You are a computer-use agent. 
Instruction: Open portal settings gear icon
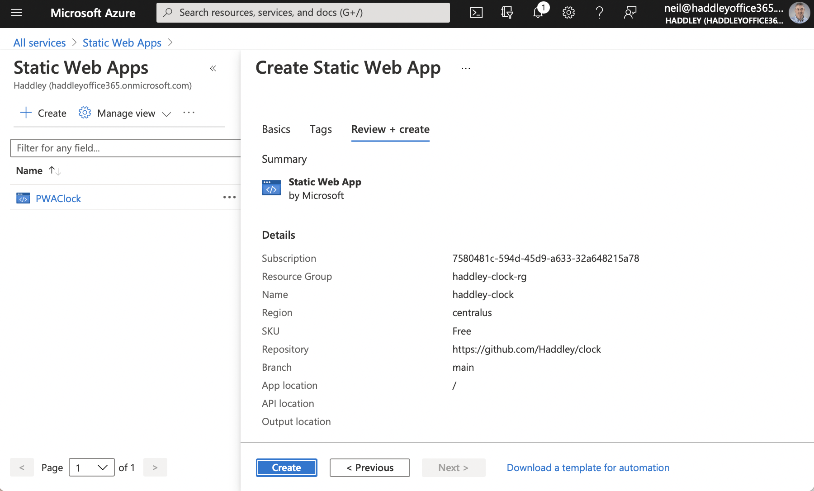click(568, 13)
